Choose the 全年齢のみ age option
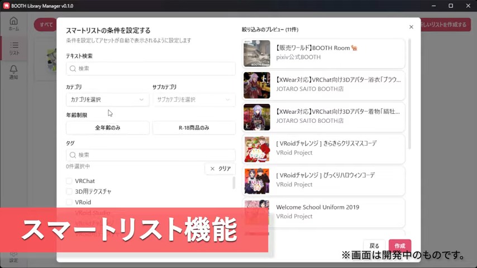The height and width of the screenshot is (268, 477). pyautogui.click(x=107, y=128)
